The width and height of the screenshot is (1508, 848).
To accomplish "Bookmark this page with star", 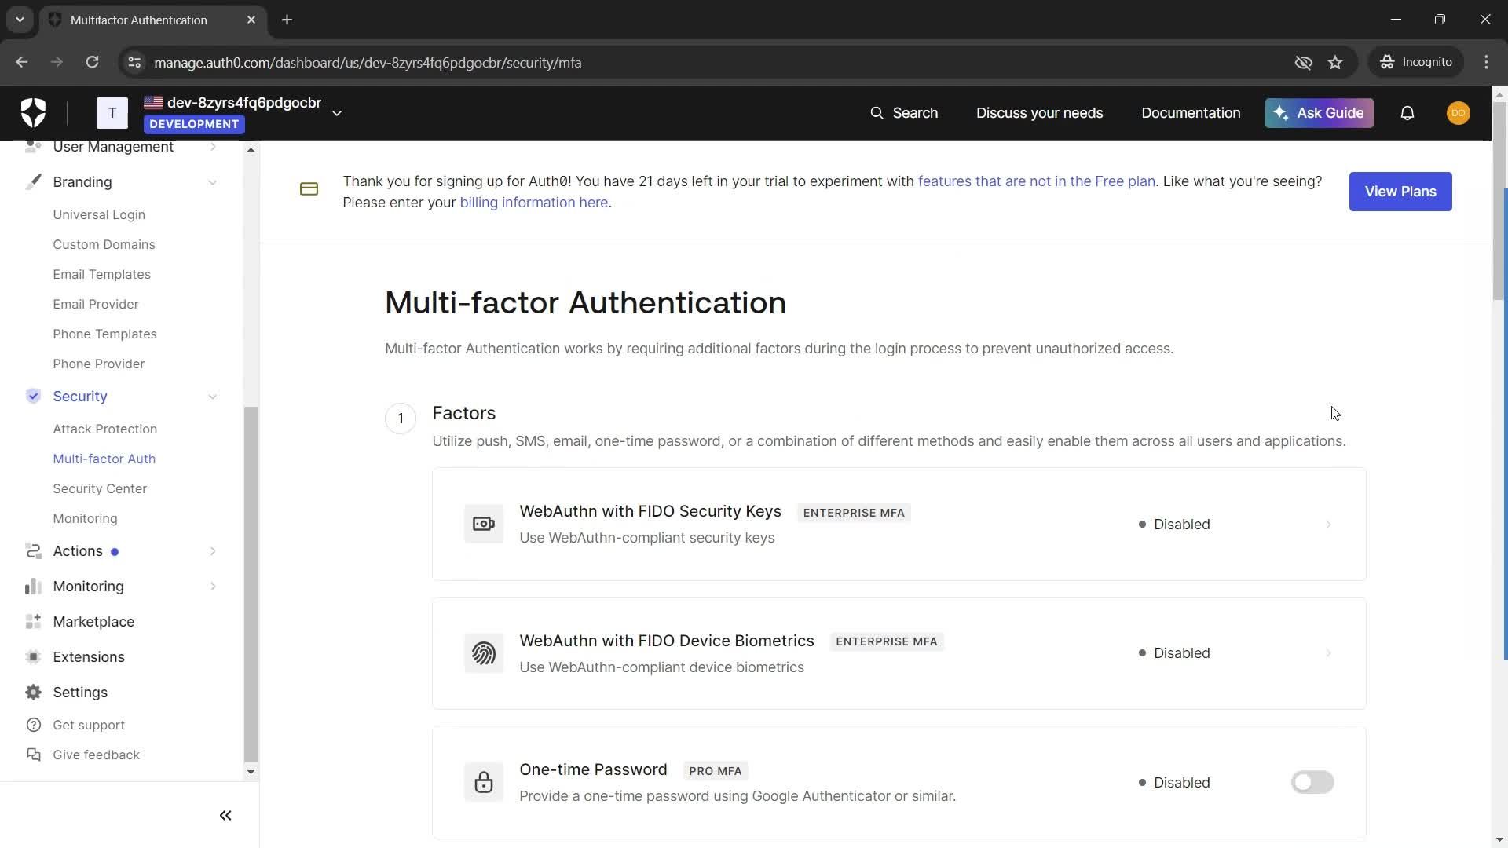I will pos(1335,62).
